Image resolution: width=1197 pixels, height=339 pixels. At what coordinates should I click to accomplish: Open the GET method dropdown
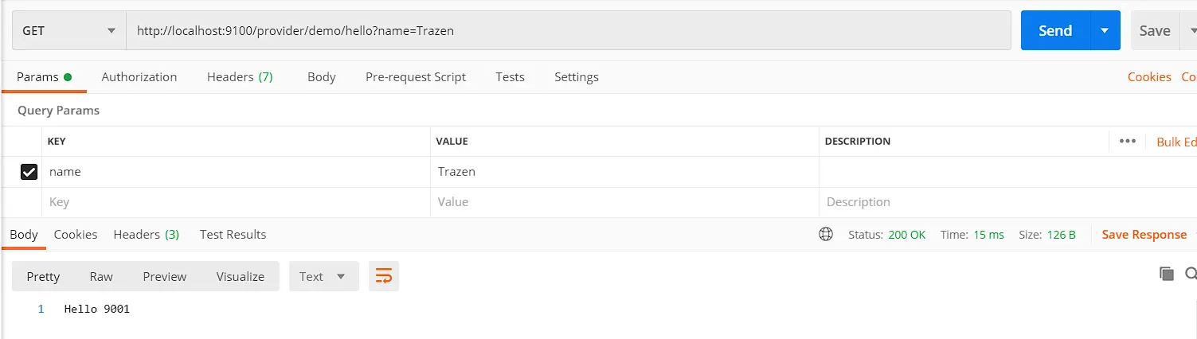tap(68, 31)
